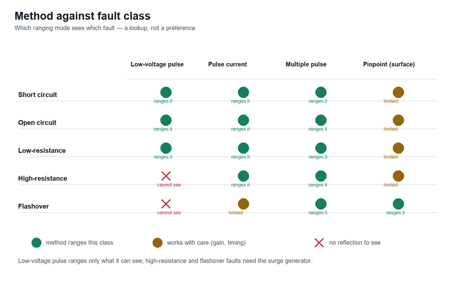Click the amber legend swatch for works with care

pyautogui.click(x=157, y=243)
